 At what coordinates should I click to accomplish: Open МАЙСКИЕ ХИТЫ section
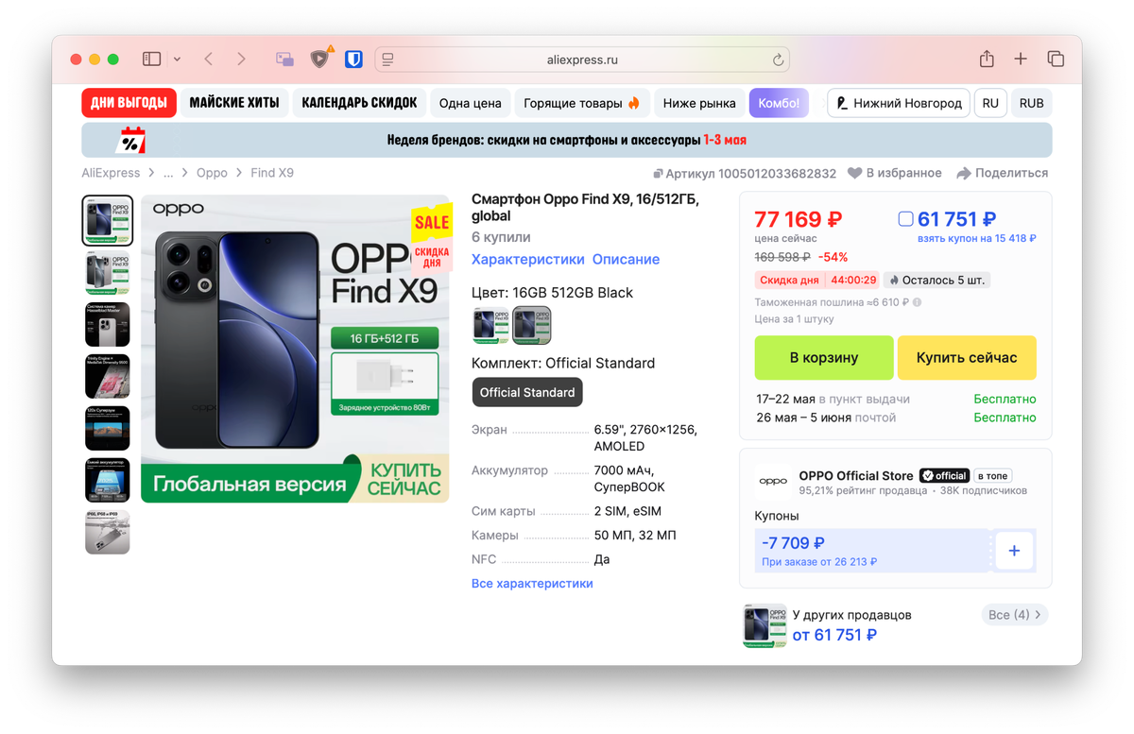click(x=234, y=103)
